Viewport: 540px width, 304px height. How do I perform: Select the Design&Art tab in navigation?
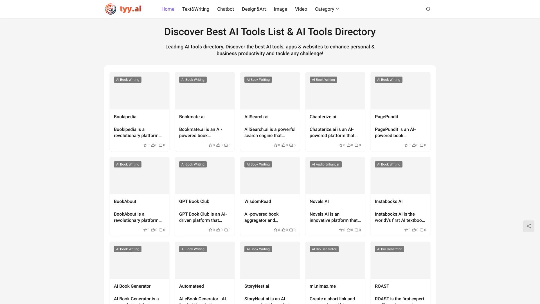coord(254,9)
